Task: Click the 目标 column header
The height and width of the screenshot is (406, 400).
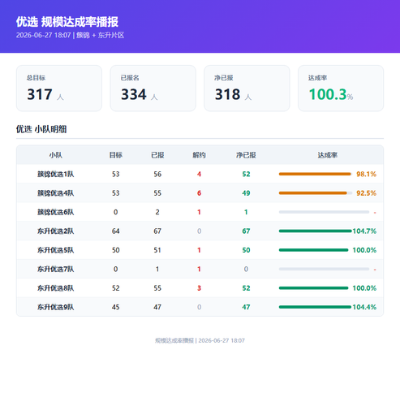Action: 116,155
